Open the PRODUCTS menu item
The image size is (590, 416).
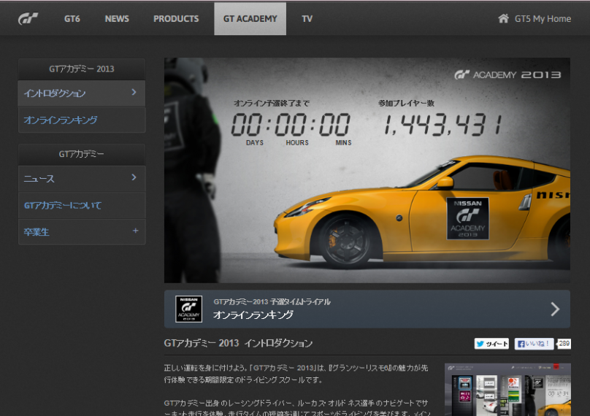coord(176,19)
